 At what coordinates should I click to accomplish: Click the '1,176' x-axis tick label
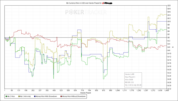(132, 90)
